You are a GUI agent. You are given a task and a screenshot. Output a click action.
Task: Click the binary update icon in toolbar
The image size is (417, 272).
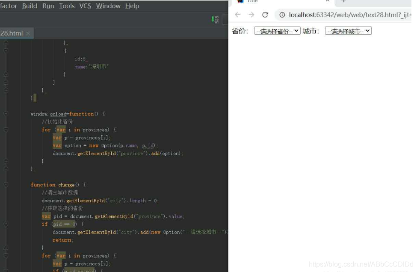point(215,19)
